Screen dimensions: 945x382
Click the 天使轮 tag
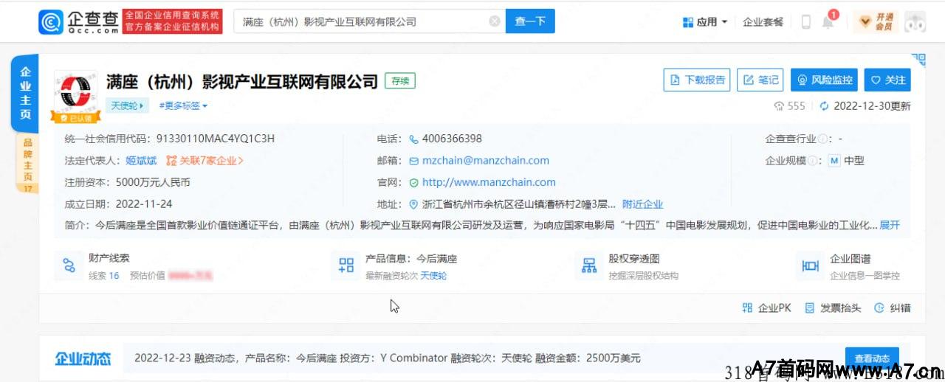coord(127,105)
